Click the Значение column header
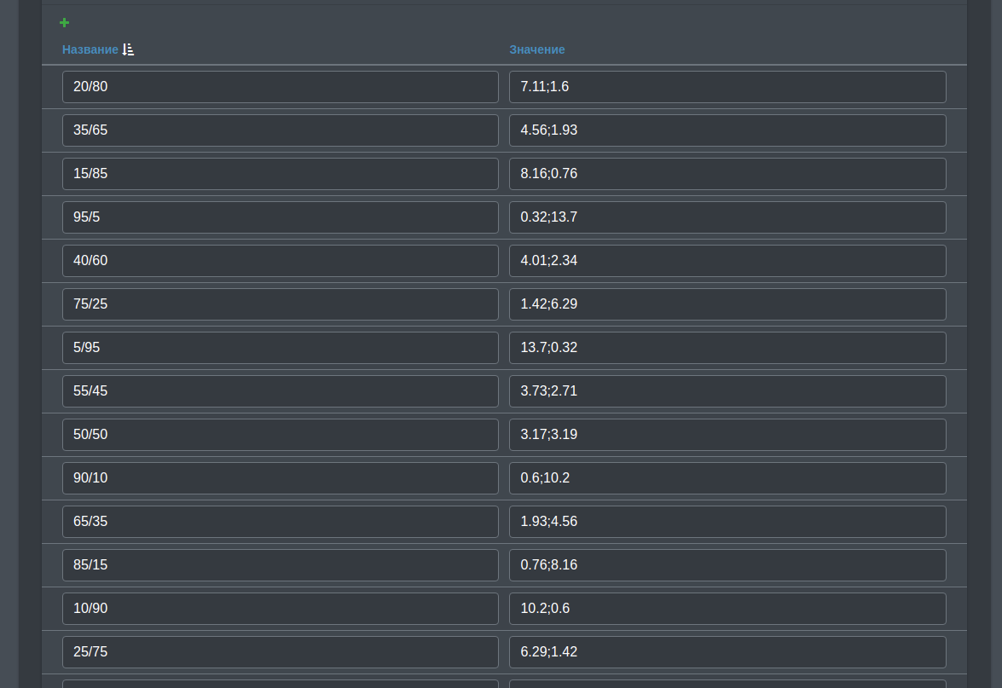This screenshot has width=1002, height=688. pos(537,49)
